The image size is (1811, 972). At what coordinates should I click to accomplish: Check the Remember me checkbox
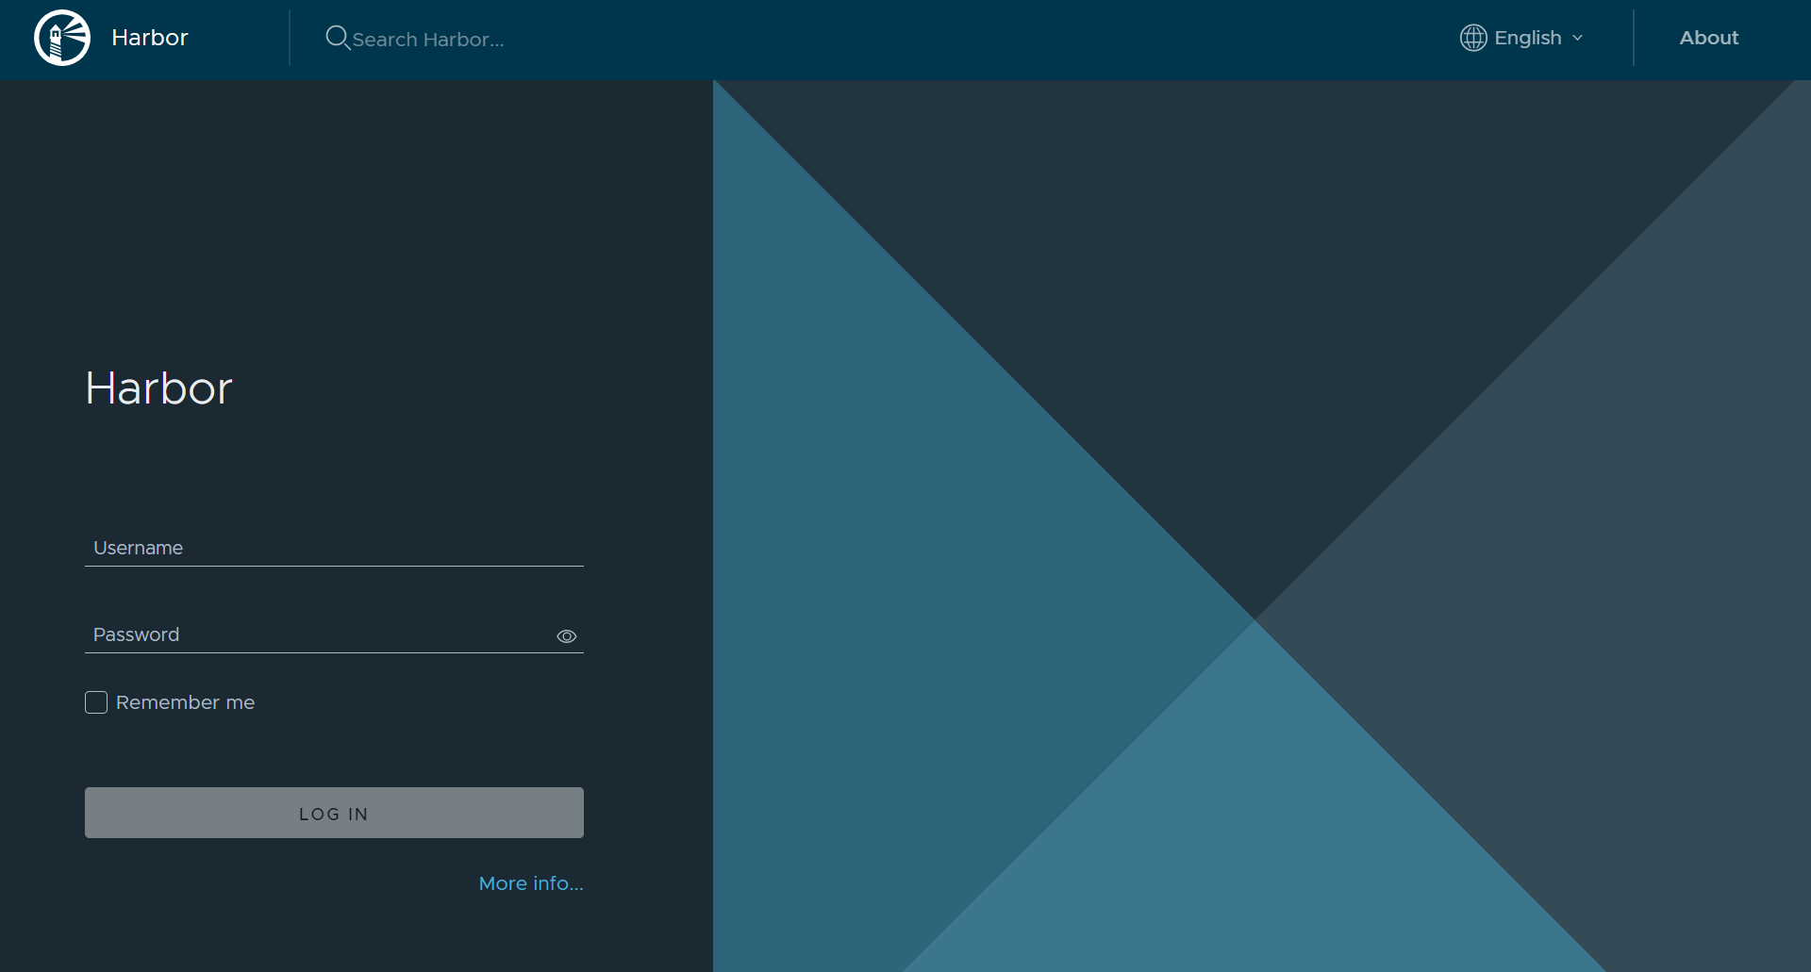tap(96, 702)
